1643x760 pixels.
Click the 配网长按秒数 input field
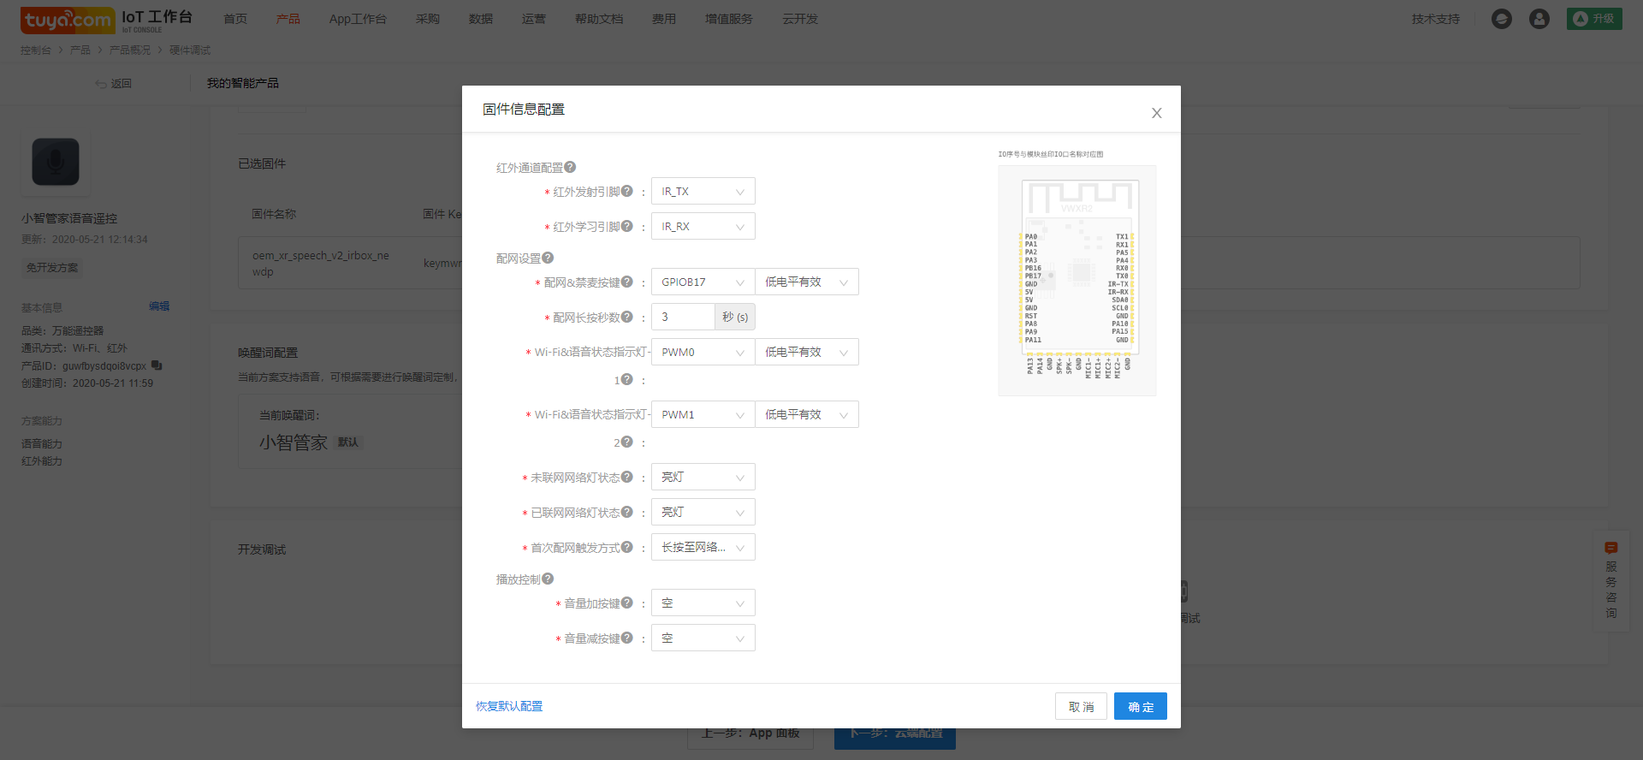click(683, 317)
